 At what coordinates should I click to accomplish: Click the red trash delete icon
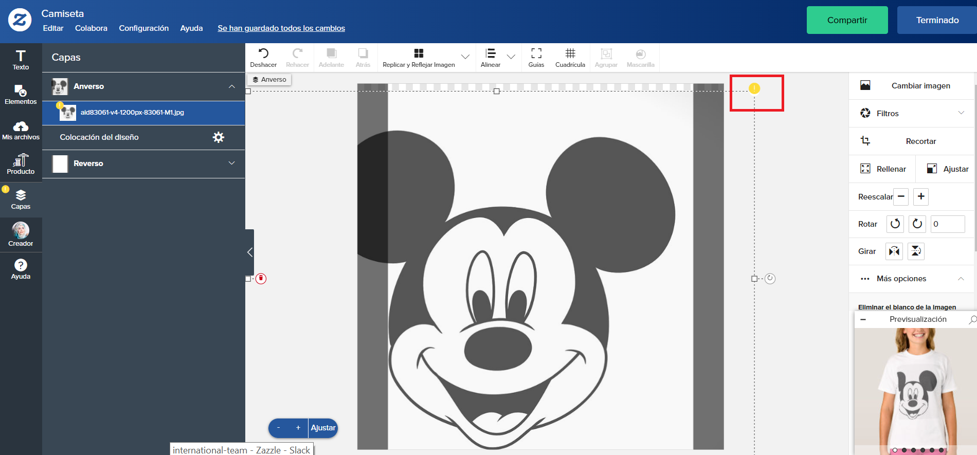(261, 279)
